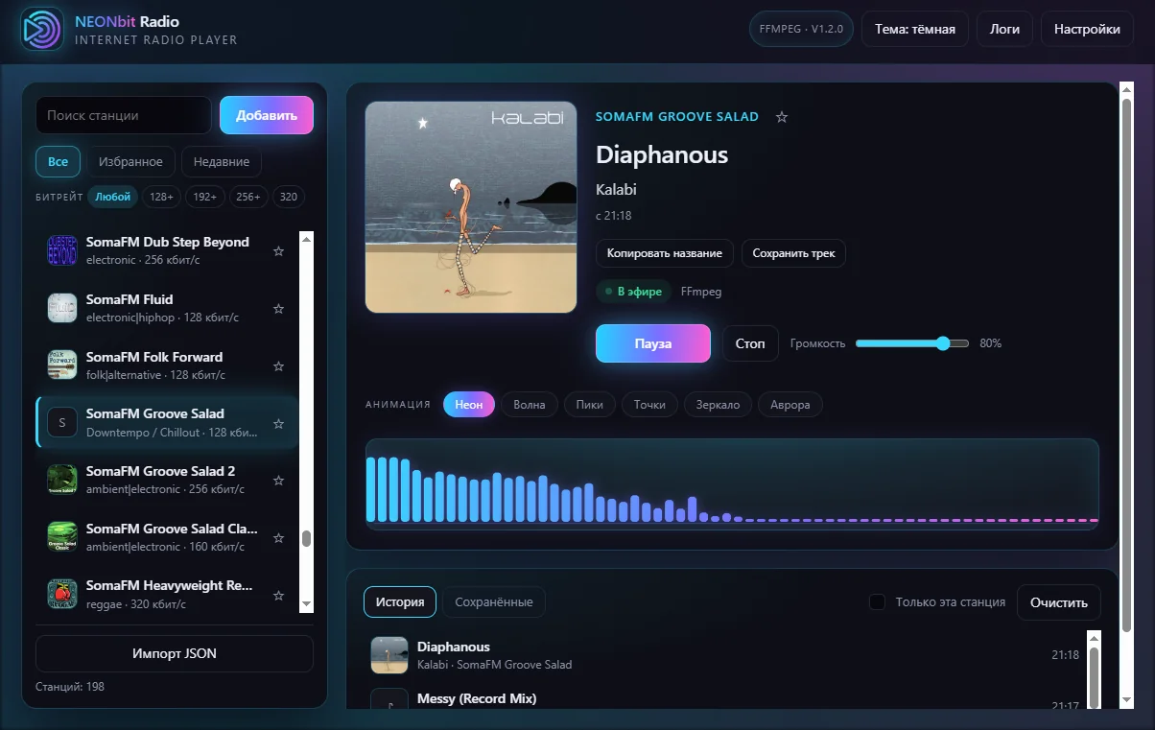Favorite SomaFM Folk Forward station star
The width and height of the screenshot is (1155, 730).
point(278,366)
